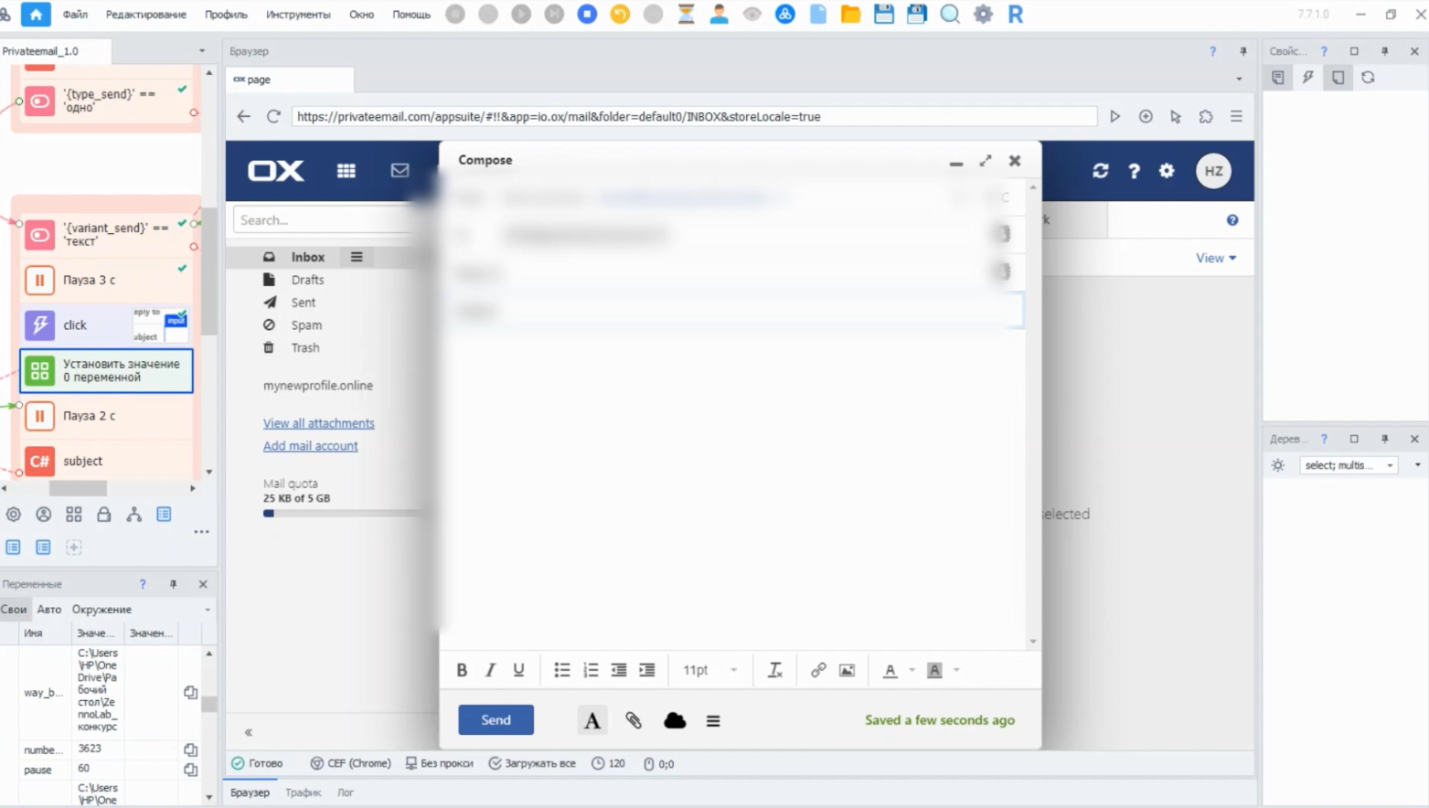Open the Файл menu
The height and width of the screenshot is (808, 1429).
point(75,15)
